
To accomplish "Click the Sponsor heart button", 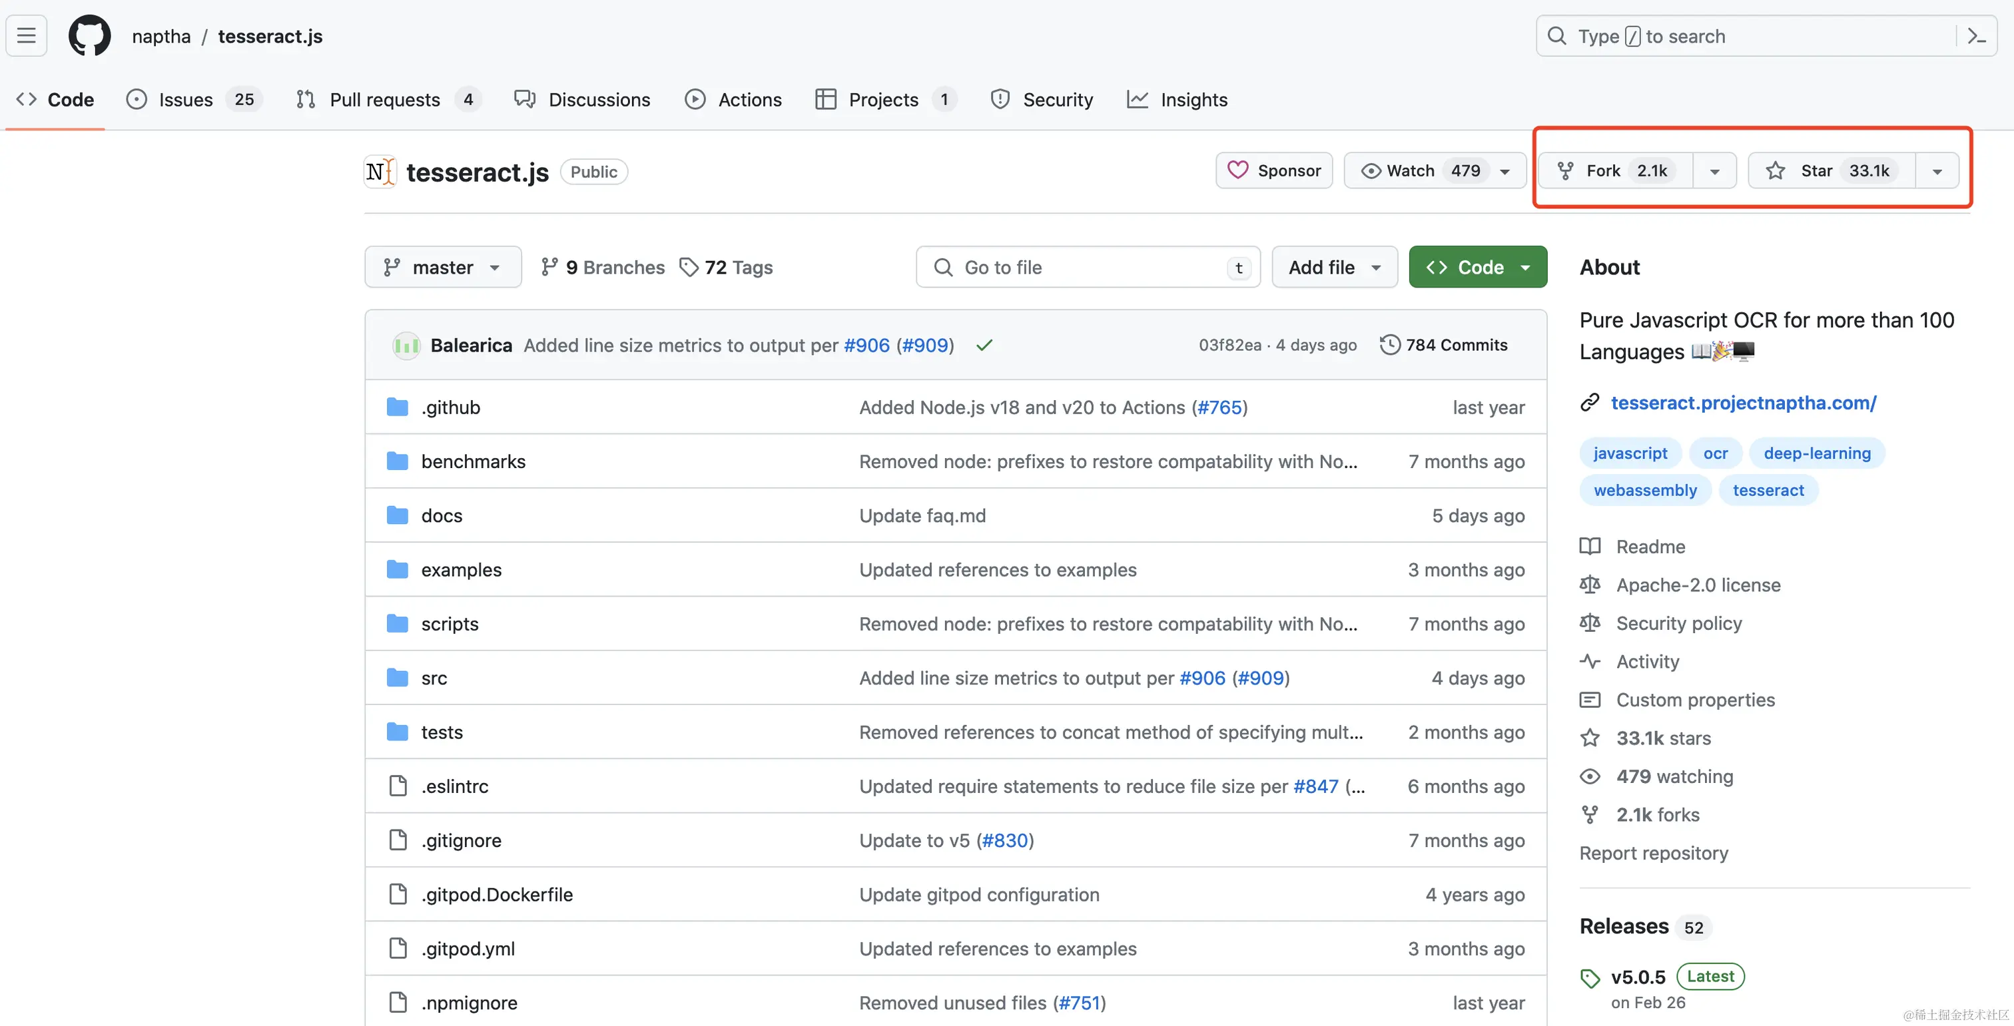I will click(1273, 170).
